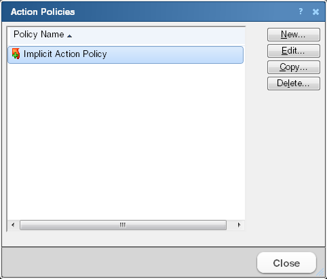This screenshot has width=327, height=279.
Task: Remove the policy with the Delete... button
Action: tap(294, 83)
